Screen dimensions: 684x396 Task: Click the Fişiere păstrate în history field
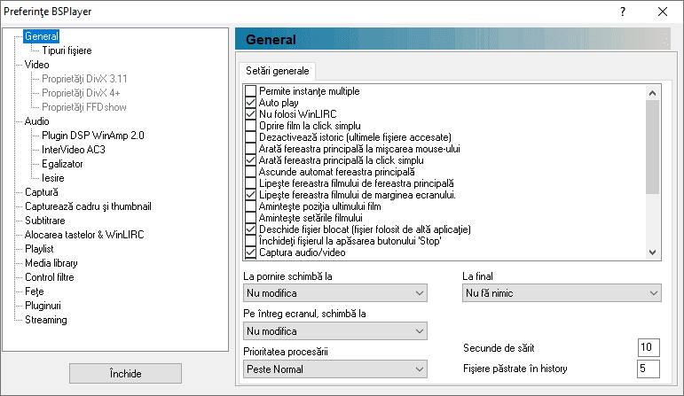(649, 369)
